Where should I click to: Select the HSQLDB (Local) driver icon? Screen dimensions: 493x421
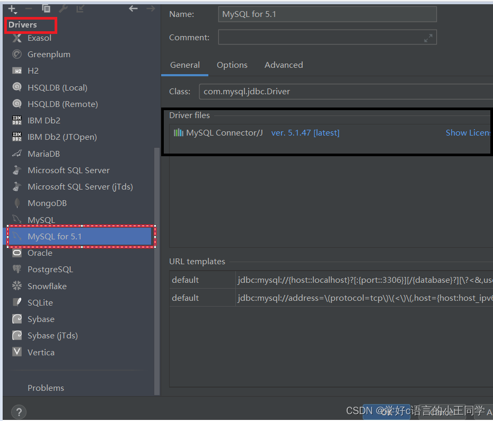17,87
